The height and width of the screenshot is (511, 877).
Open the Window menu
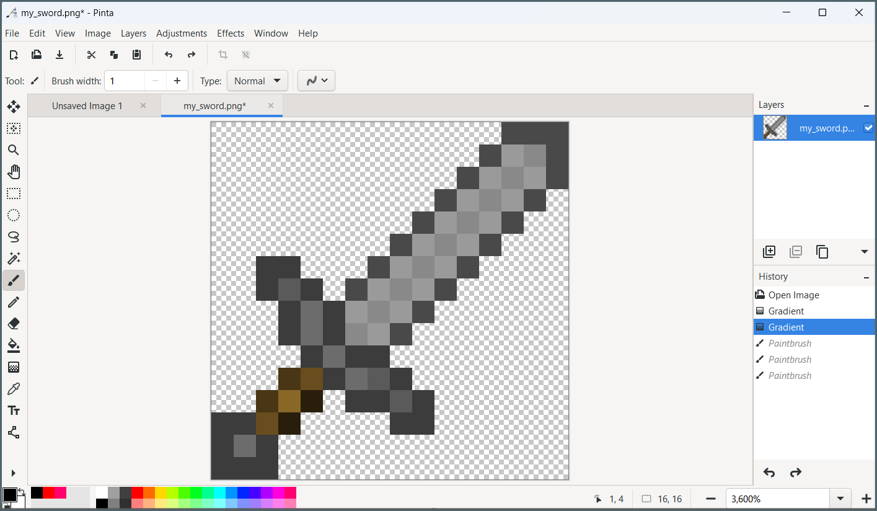pos(271,33)
